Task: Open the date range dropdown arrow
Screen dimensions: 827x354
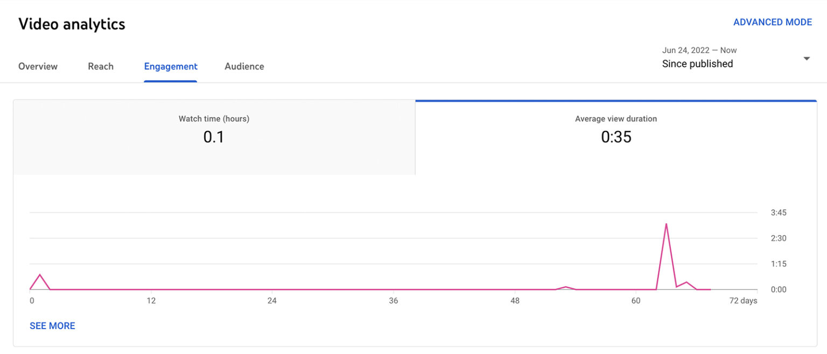Action: 806,58
